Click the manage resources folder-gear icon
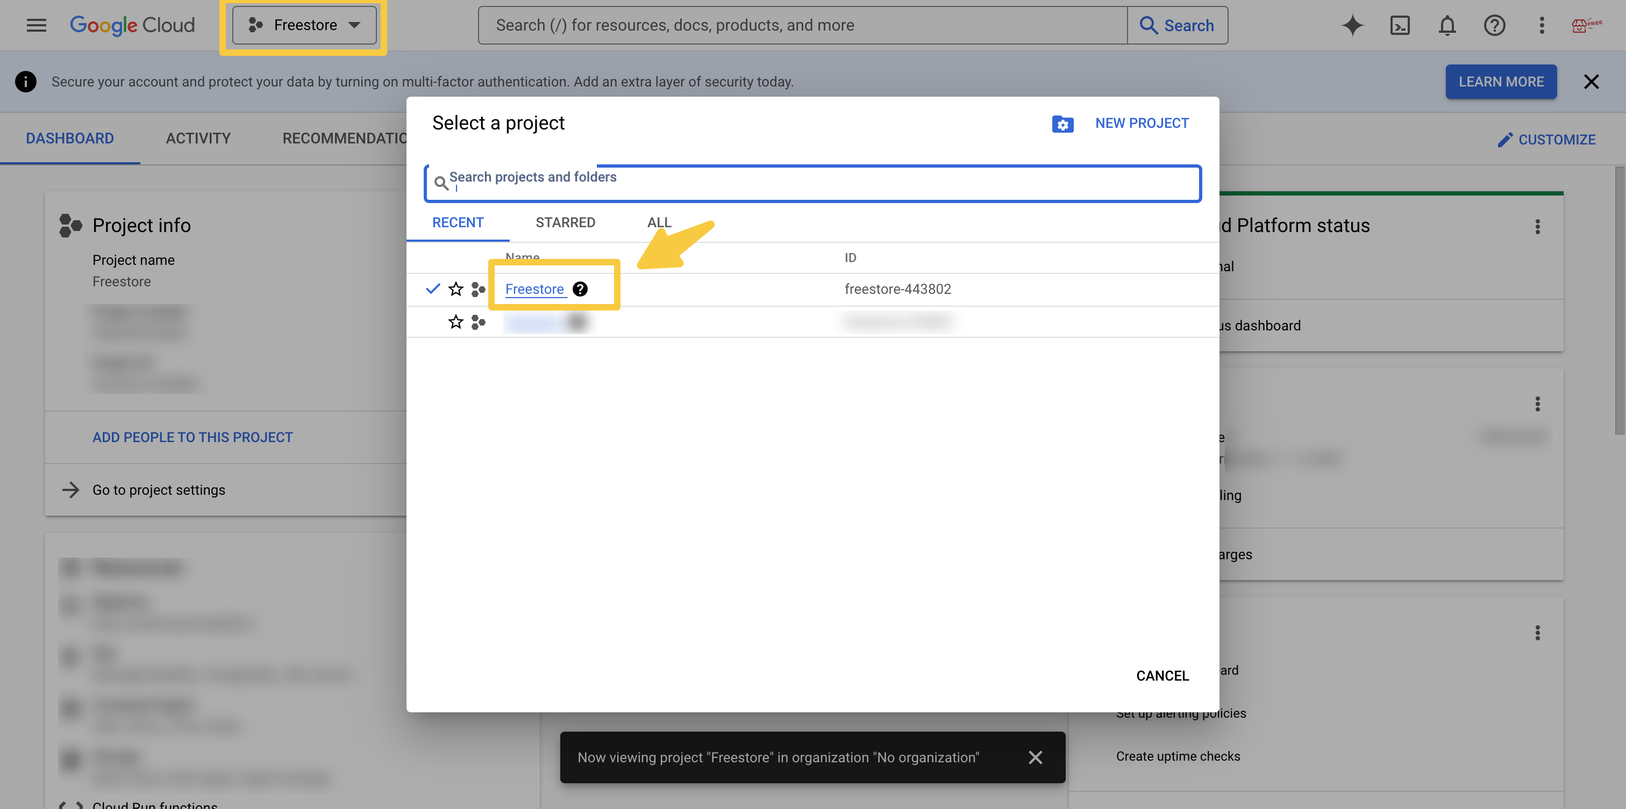This screenshot has height=809, width=1626. [x=1062, y=124]
